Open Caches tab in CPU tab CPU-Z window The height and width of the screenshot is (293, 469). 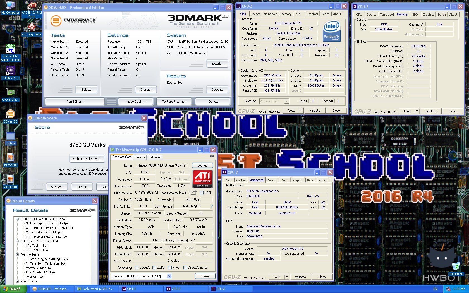coord(255,14)
